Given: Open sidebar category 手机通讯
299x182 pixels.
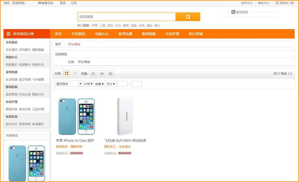Looking at the screenshot, I should pos(11,50).
